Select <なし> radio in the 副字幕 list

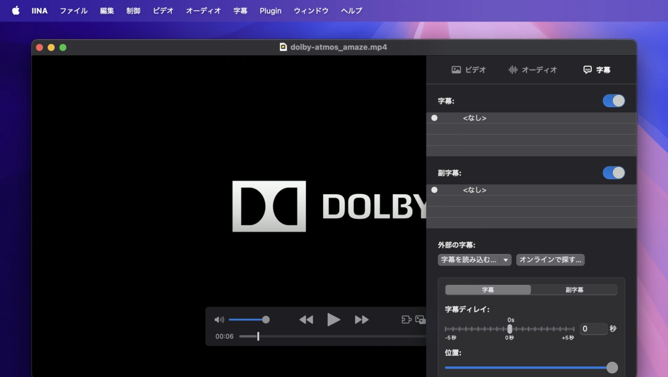click(x=434, y=190)
